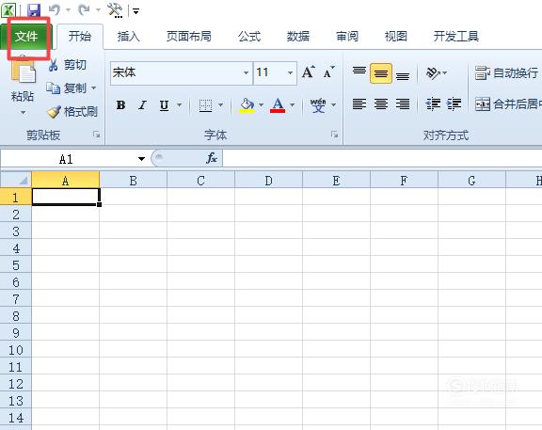Expand the phonetic guide dropdown arrow

333,105
